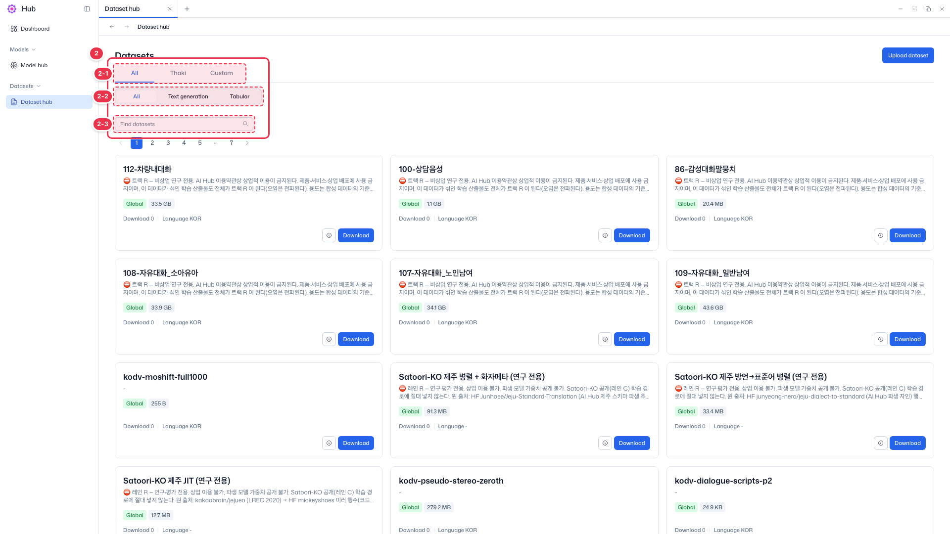
Task: Download the 86-감성대화말뭉치 dataset
Action: pyautogui.click(x=907, y=235)
